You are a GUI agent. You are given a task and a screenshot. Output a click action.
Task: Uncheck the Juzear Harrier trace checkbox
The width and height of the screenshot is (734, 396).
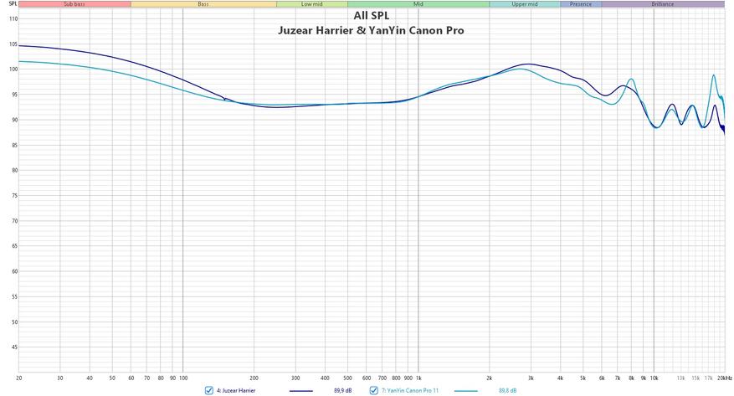click(x=208, y=390)
